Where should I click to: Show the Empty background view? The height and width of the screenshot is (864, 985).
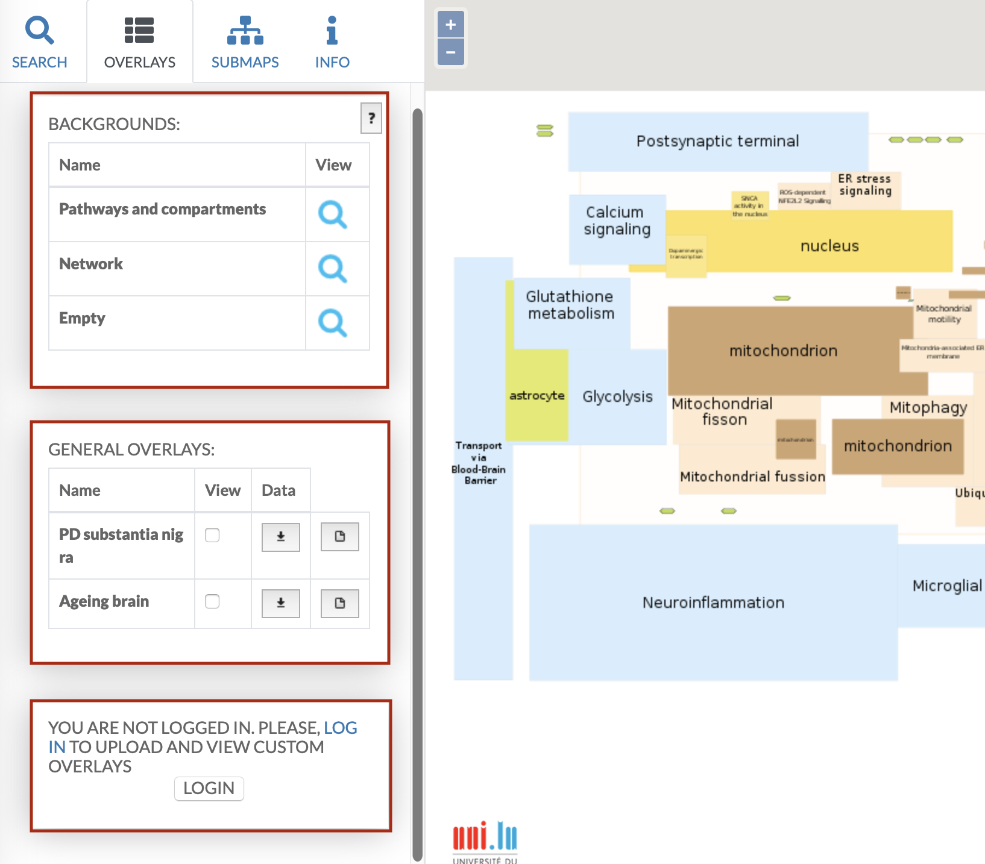(x=332, y=323)
